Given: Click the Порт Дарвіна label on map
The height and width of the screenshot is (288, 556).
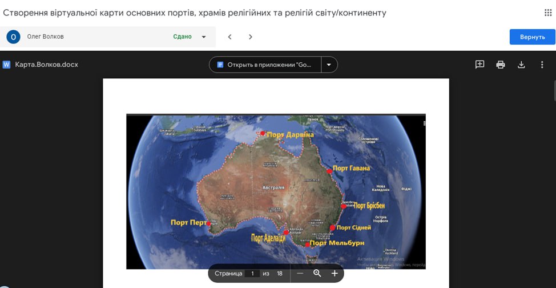Looking at the screenshot, I should tap(291, 135).
